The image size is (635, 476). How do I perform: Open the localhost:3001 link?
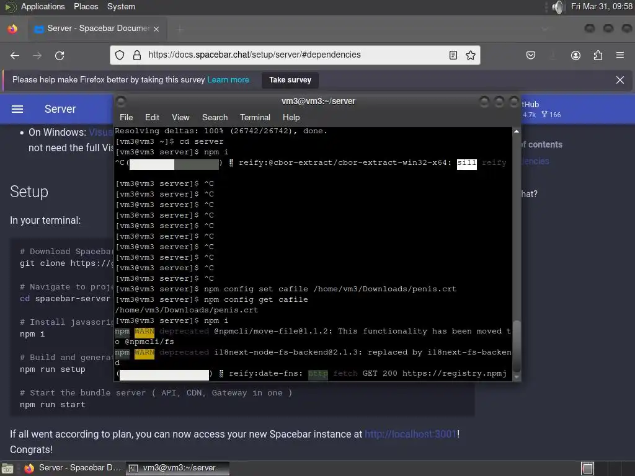coord(411,434)
